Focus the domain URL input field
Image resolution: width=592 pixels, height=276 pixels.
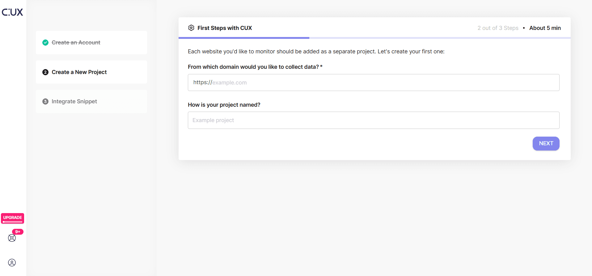pyautogui.click(x=374, y=82)
